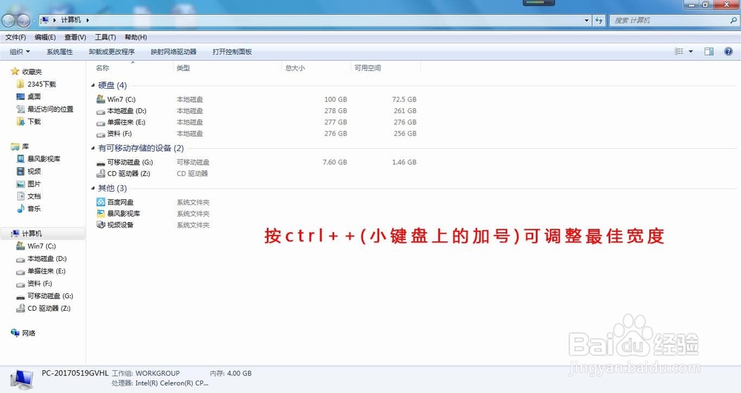This screenshot has width=741, height=393.
Task: Open the blue help question mark icon
Action: [x=728, y=51]
